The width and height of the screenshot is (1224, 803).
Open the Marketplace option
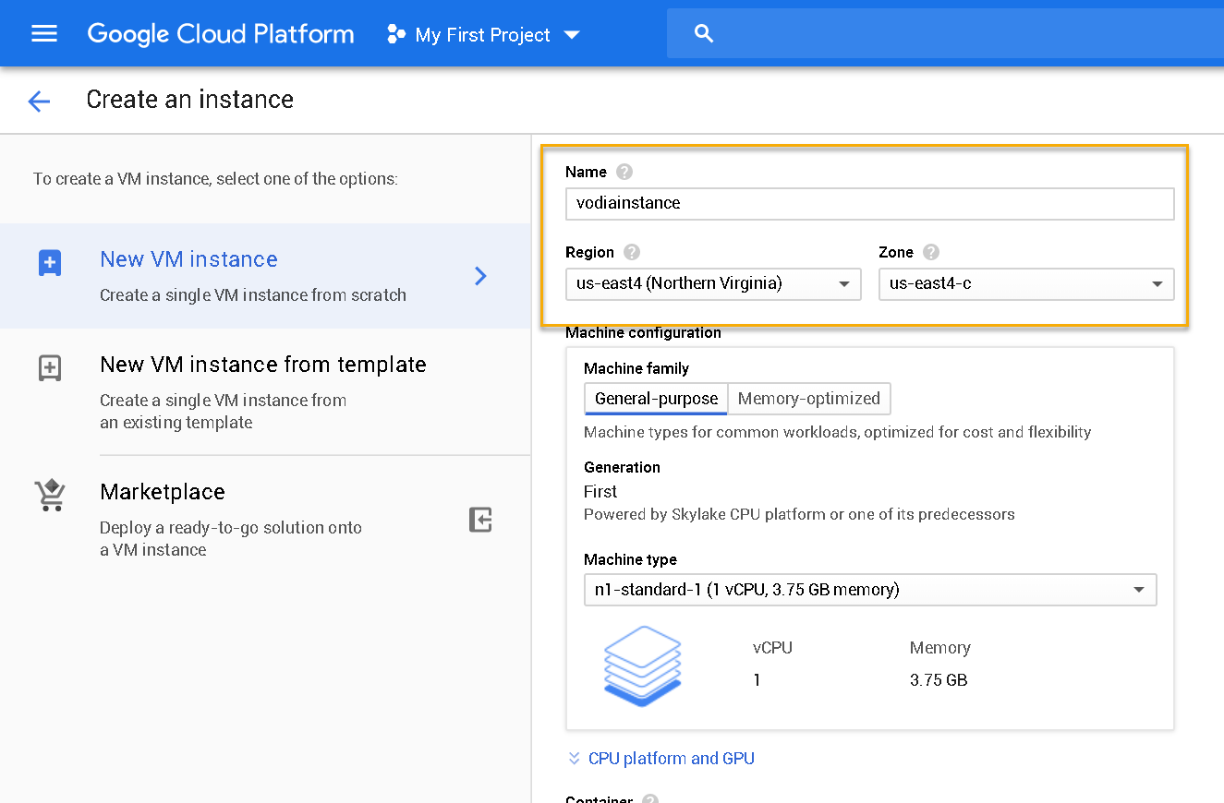point(265,520)
